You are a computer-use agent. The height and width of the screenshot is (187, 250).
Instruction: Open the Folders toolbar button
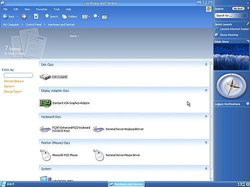[69, 16]
